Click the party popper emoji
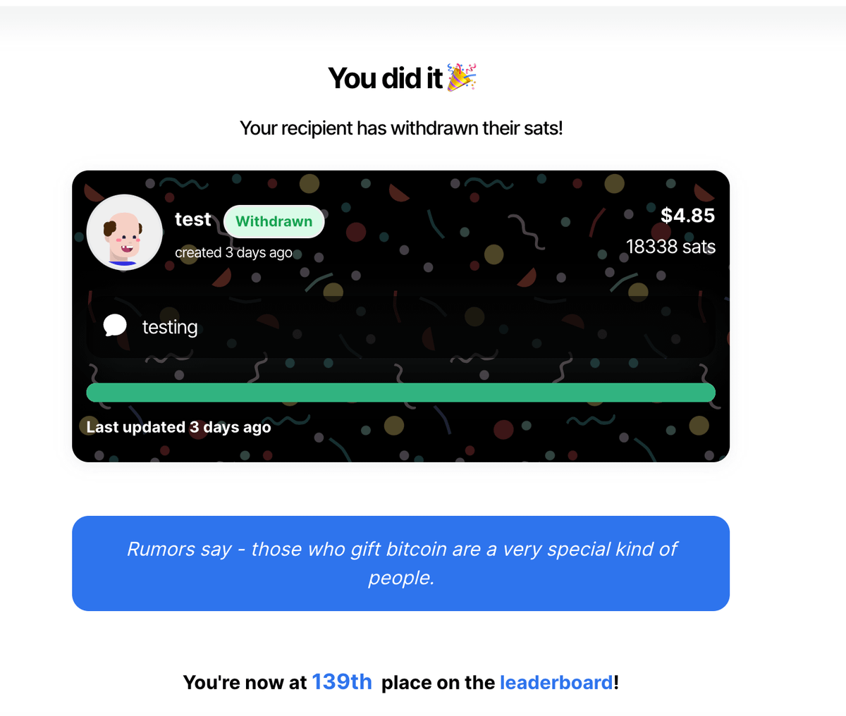The height and width of the screenshot is (716, 846). pos(462,77)
